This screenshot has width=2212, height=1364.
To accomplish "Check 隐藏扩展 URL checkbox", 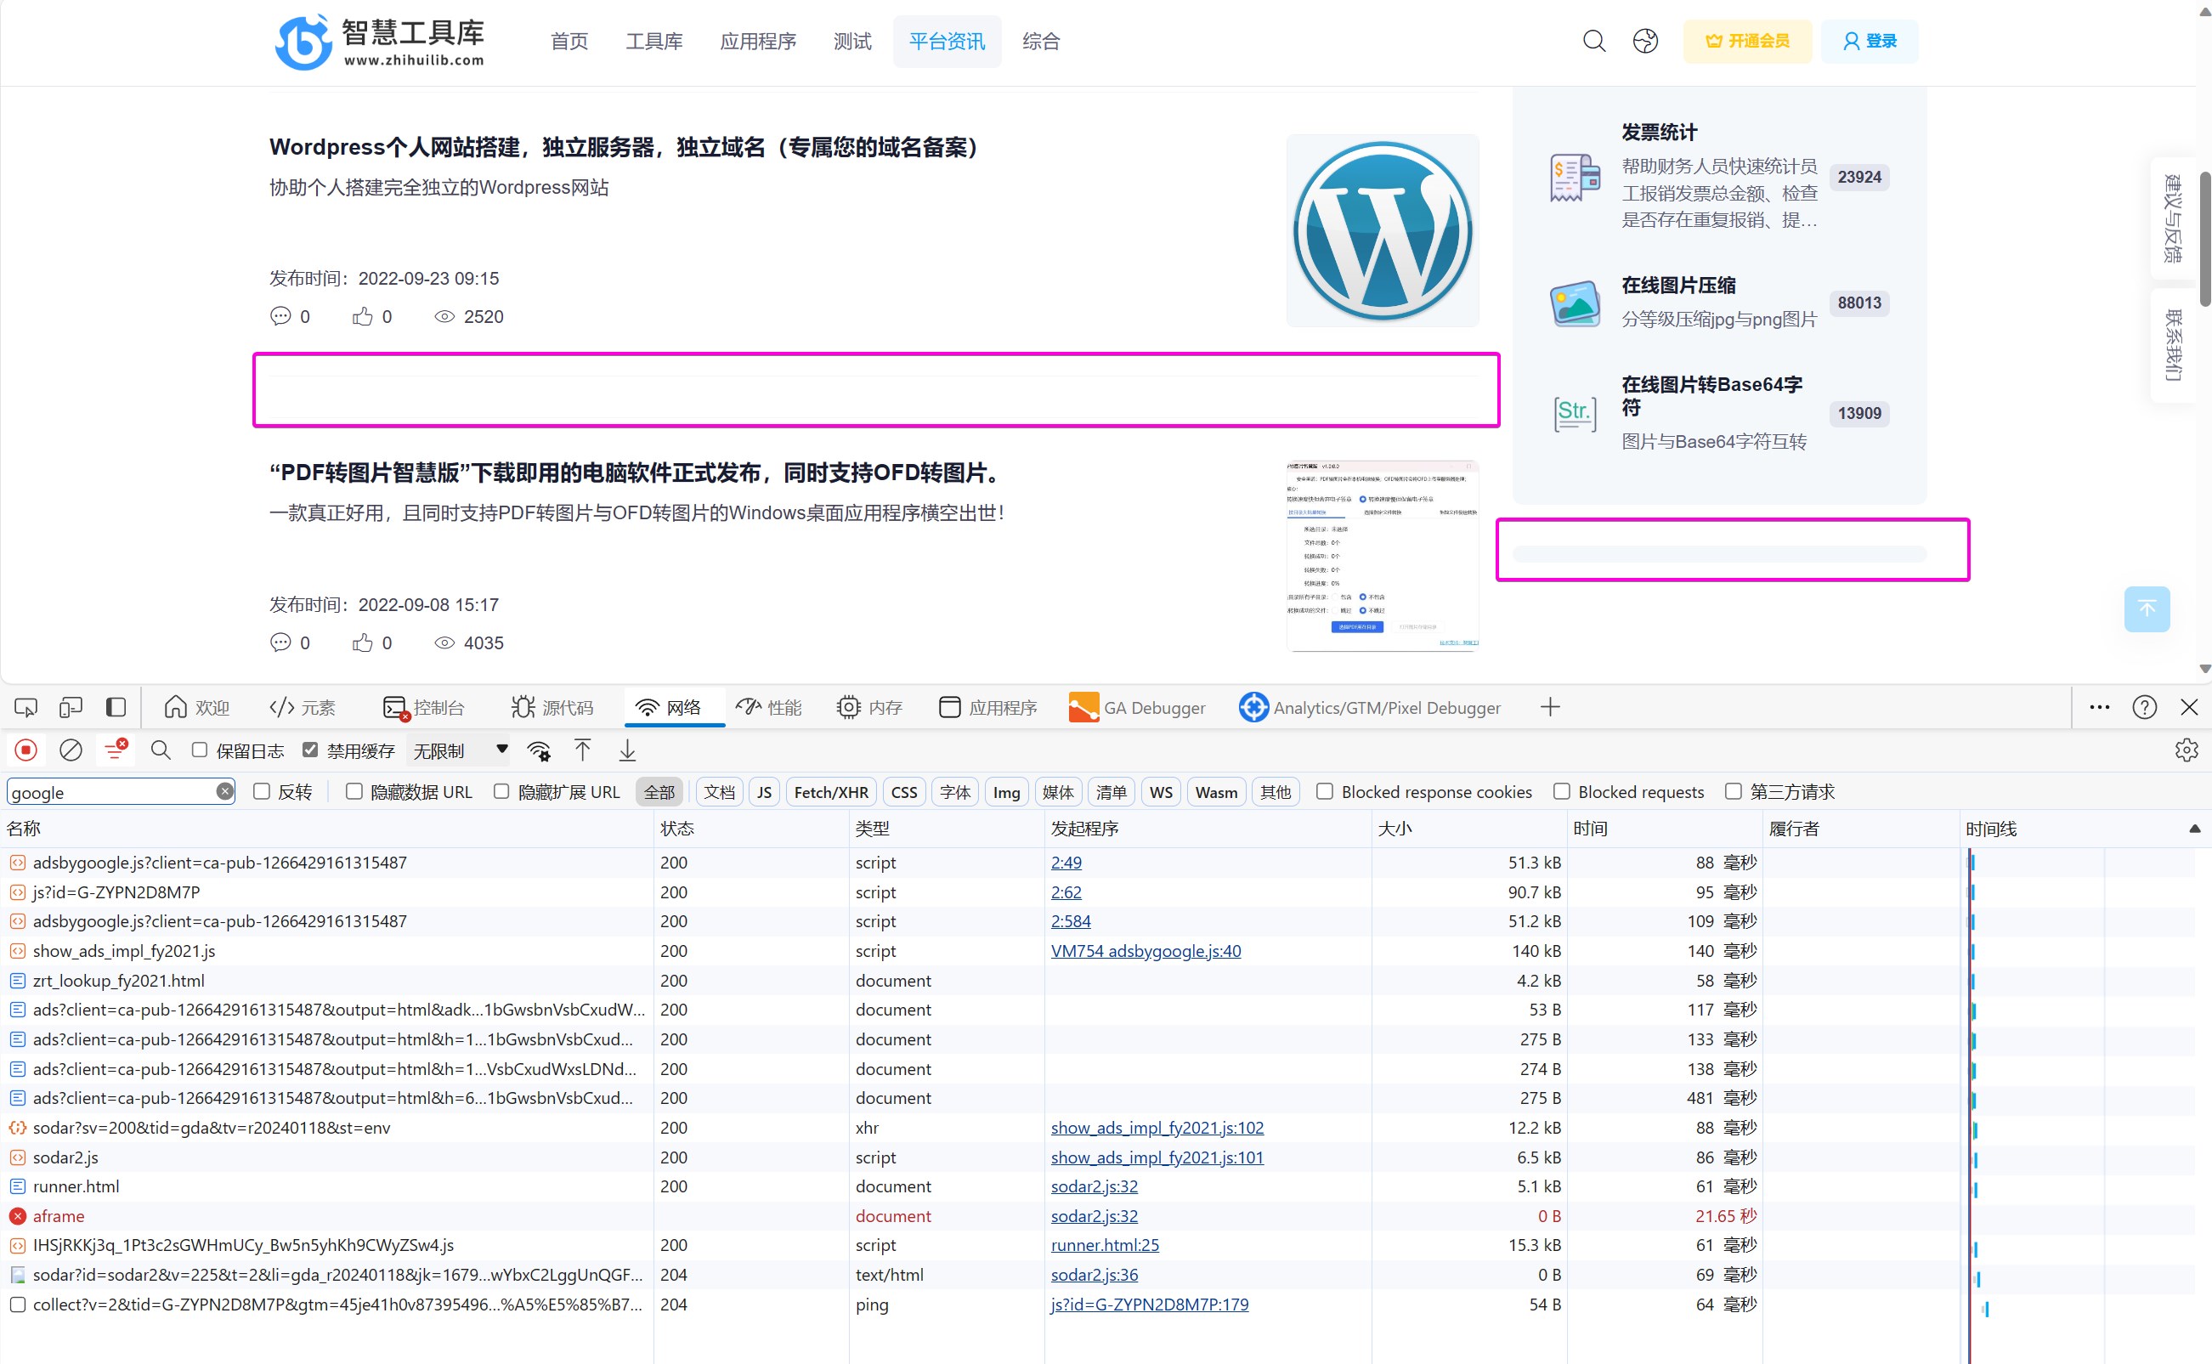I will (x=501, y=791).
